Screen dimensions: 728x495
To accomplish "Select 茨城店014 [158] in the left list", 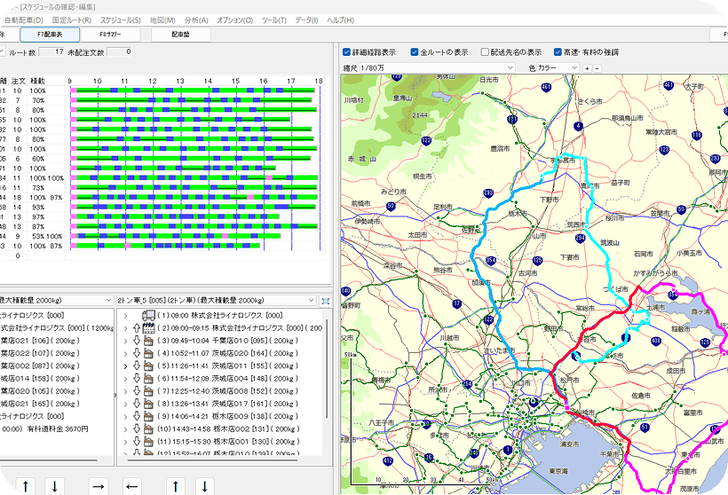I will click(x=40, y=379).
